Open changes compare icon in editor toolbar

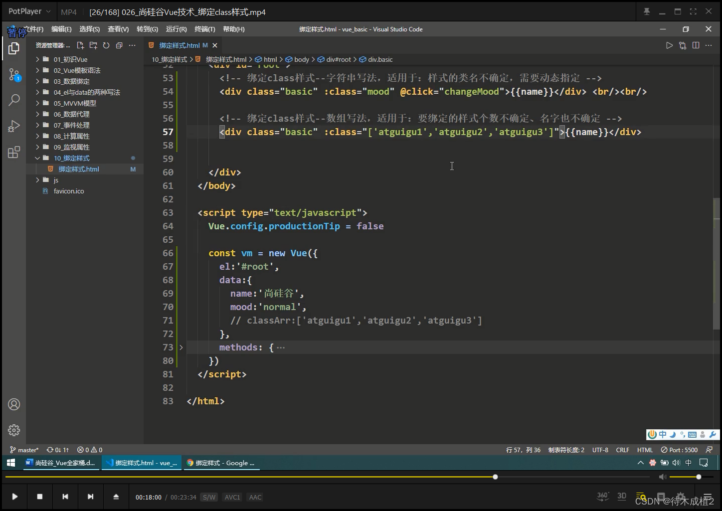(x=683, y=45)
